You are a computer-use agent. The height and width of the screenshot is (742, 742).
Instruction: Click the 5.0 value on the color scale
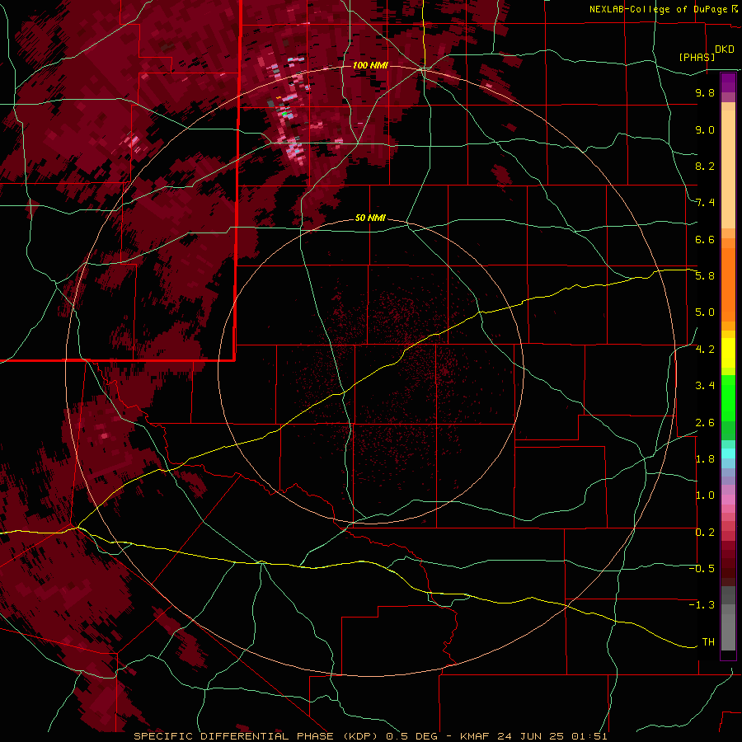pyautogui.click(x=705, y=312)
